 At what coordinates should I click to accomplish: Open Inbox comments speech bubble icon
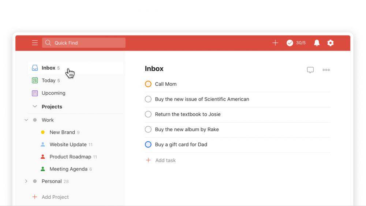pyautogui.click(x=310, y=70)
